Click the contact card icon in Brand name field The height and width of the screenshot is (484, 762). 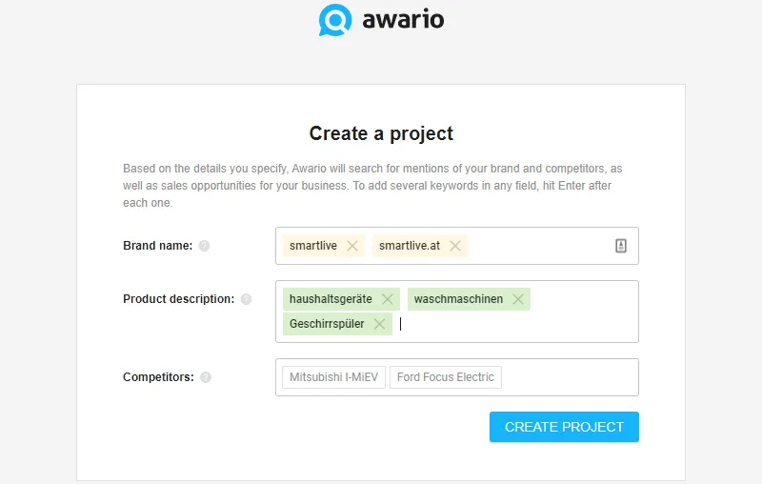[x=621, y=246]
